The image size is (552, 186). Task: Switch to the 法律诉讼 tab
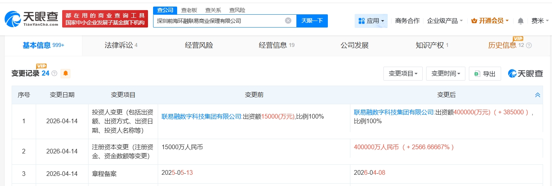[121, 45]
